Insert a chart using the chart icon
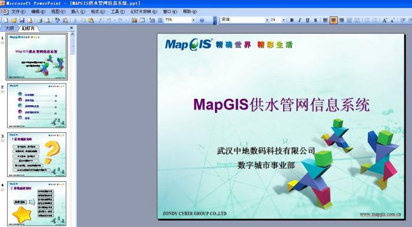 135,20
